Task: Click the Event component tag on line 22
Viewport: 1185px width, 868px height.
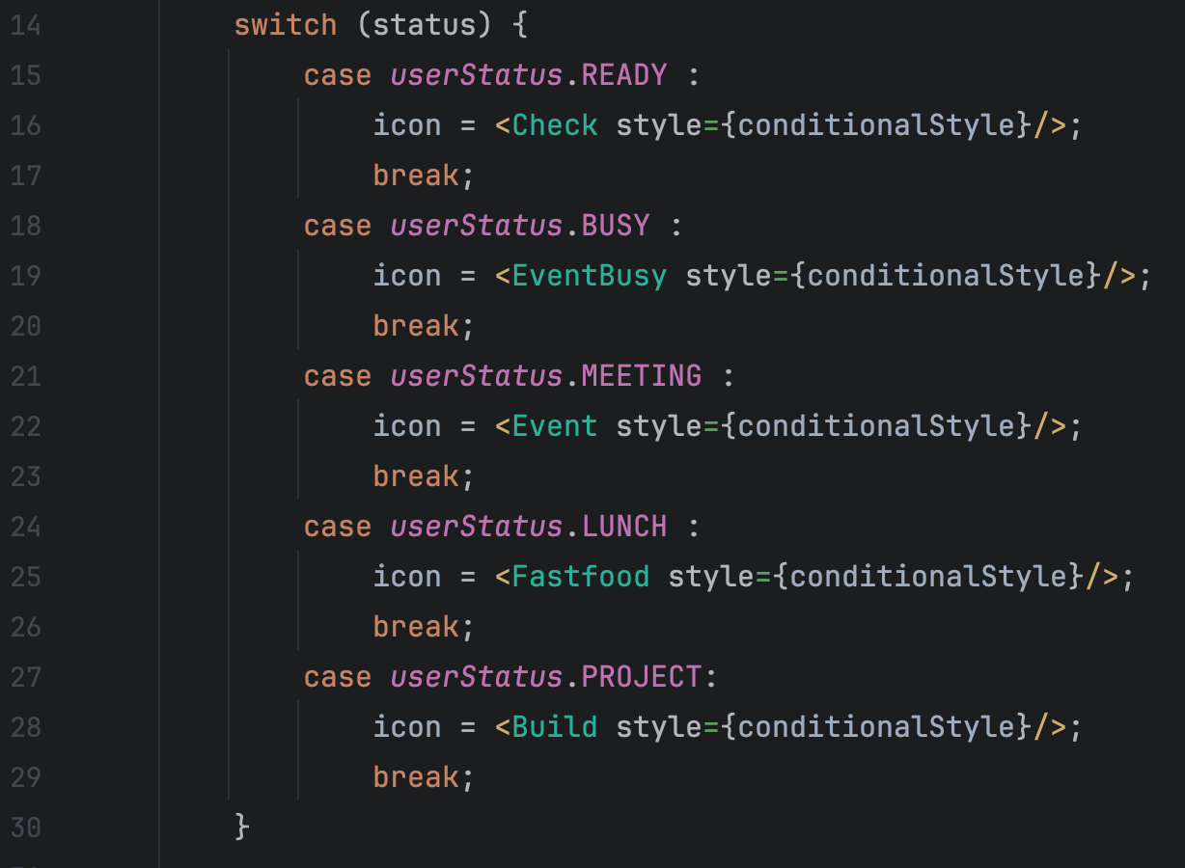Action: [x=555, y=425]
